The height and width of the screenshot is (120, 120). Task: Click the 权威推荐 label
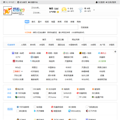tap(11, 45)
